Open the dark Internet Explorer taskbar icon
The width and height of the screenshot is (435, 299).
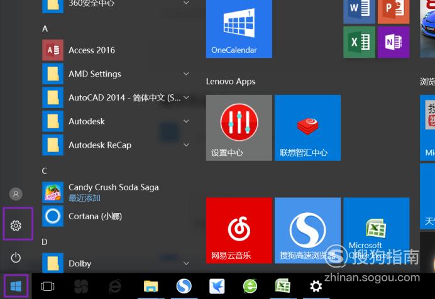pyautogui.click(x=115, y=286)
